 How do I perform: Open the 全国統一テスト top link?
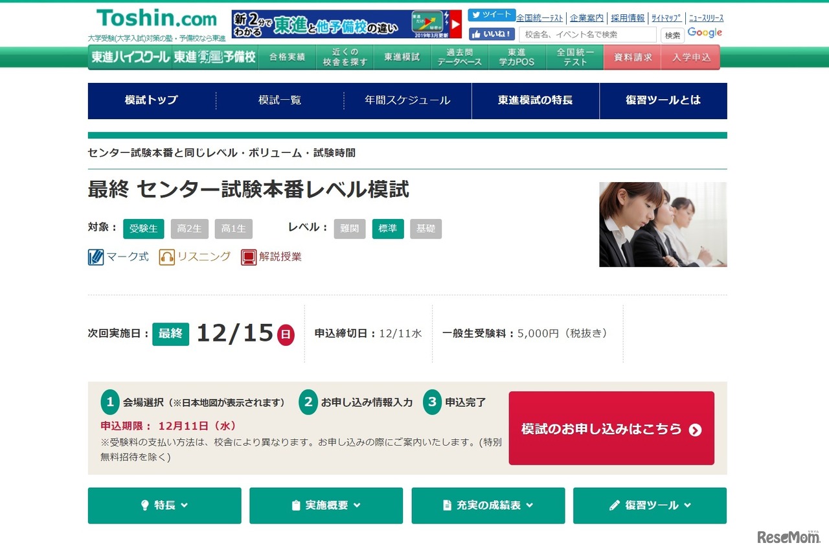click(539, 18)
